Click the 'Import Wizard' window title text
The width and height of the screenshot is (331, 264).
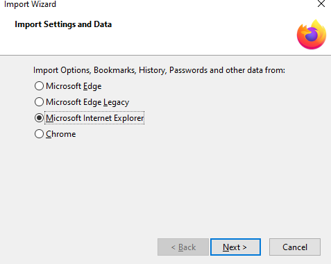(30, 4)
